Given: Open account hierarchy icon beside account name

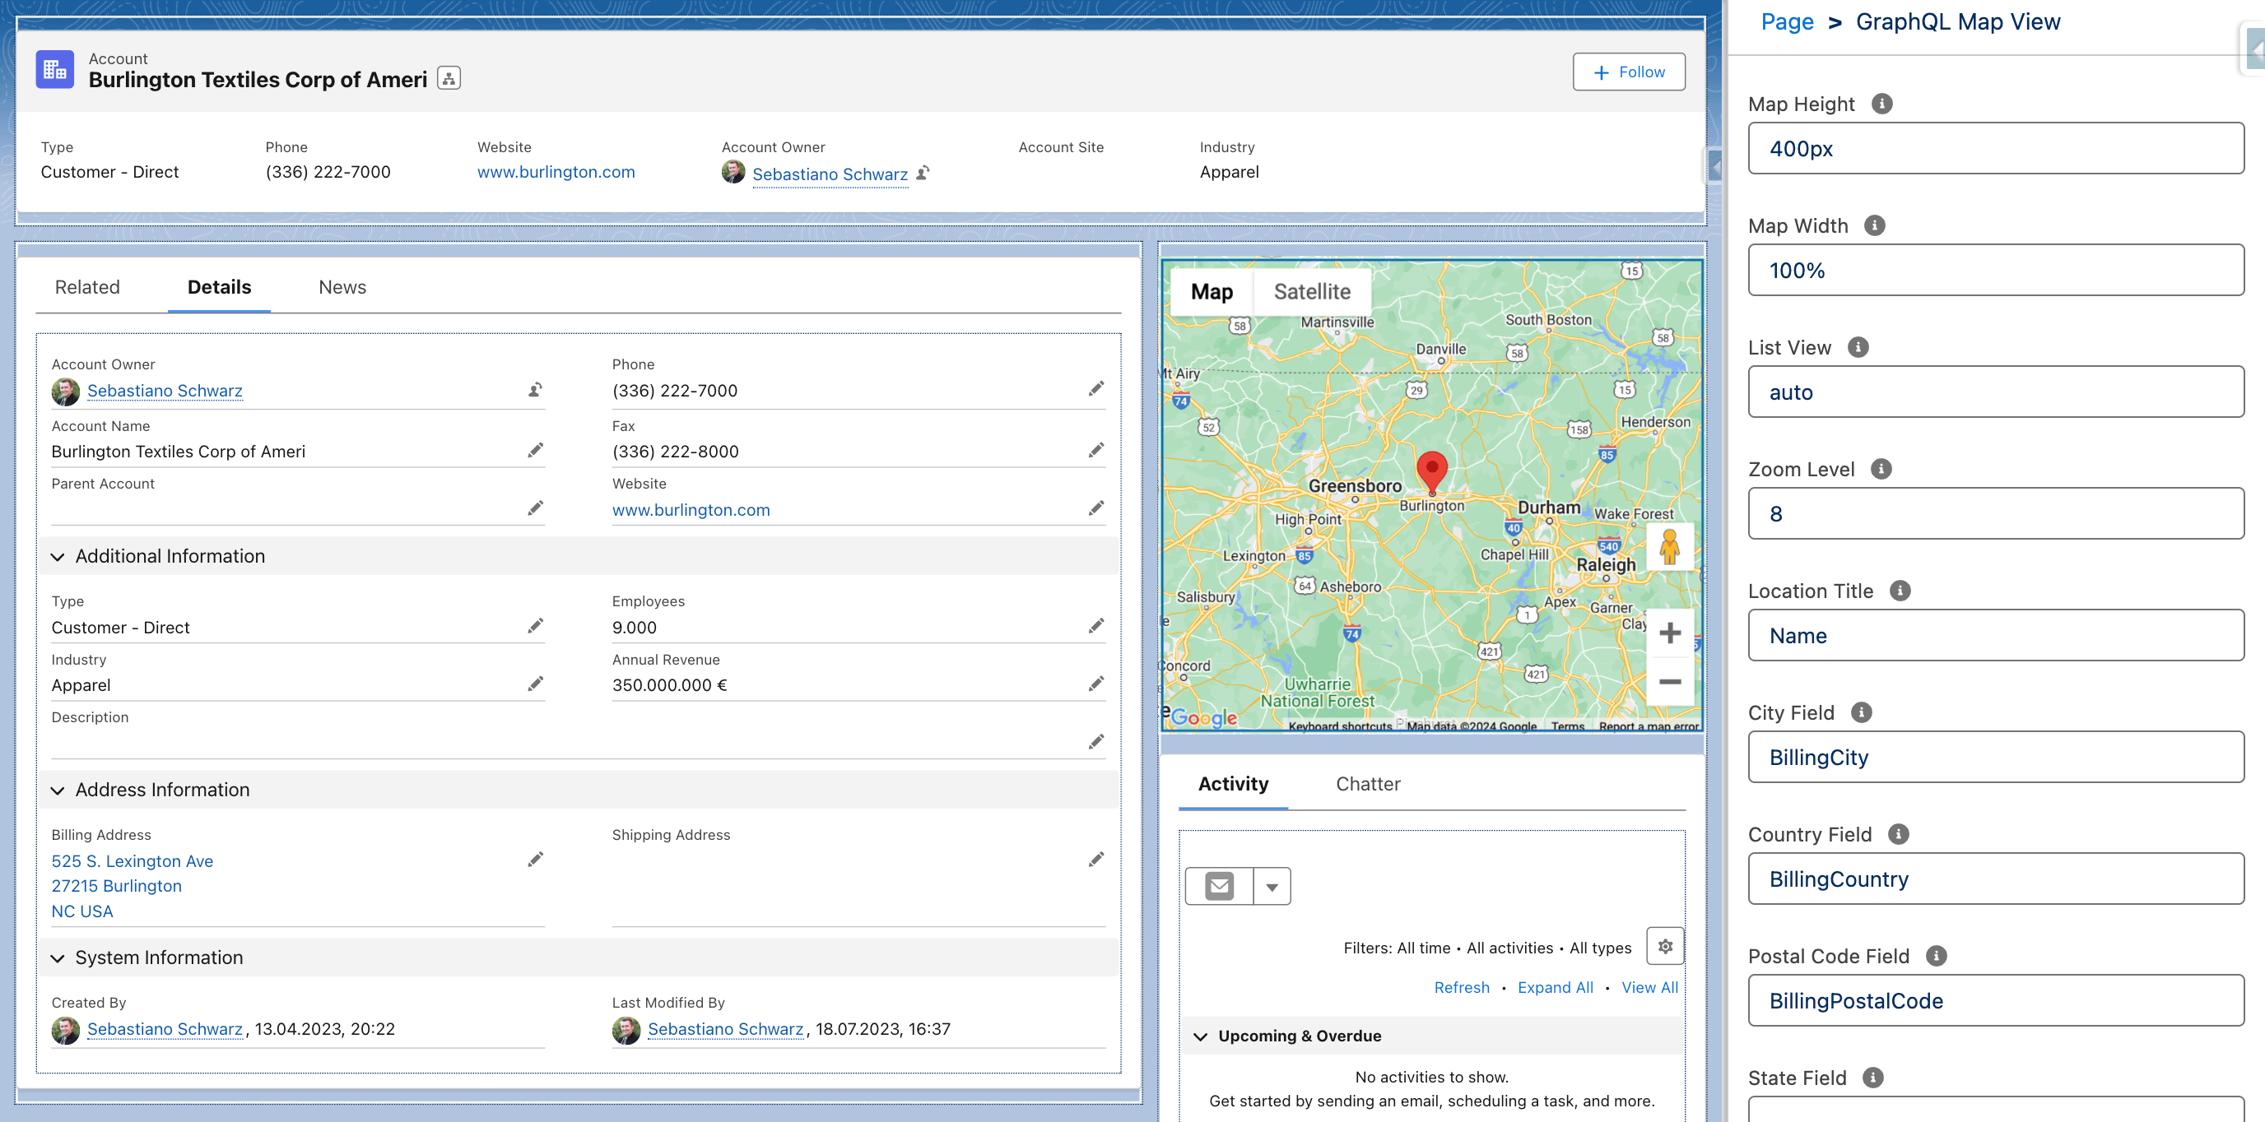Looking at the screenshot, I should pyautogui.click(x=449, y=79).
